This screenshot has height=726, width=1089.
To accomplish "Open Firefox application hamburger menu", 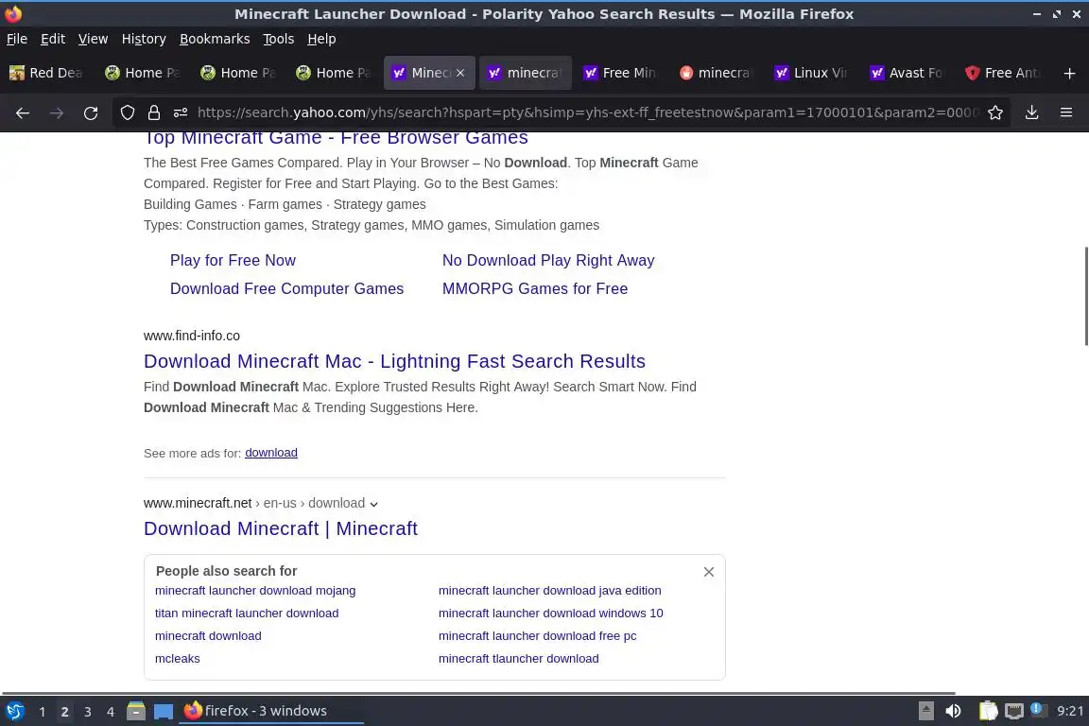I will click(x=1066, y=112).
